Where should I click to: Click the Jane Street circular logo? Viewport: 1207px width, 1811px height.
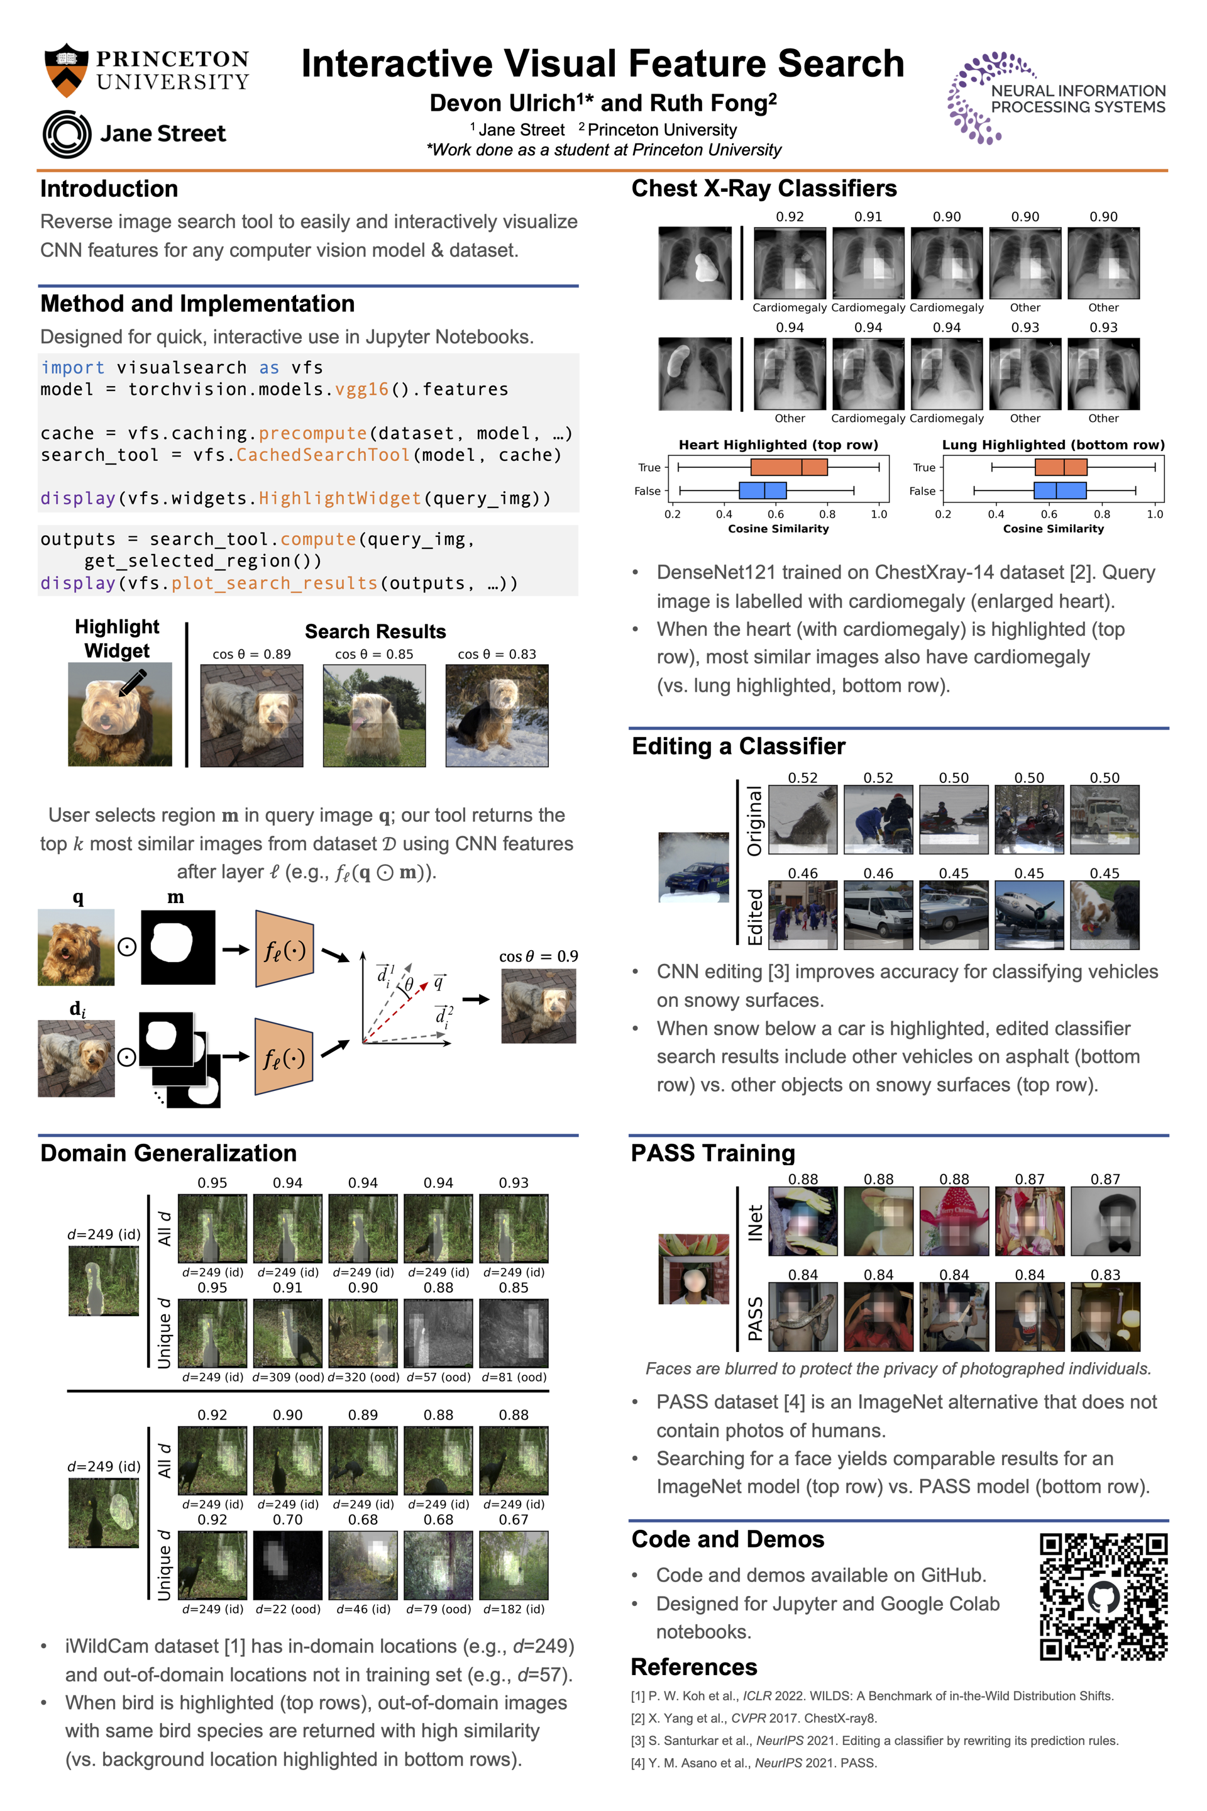pyautogui.click(x=67, y=134)
